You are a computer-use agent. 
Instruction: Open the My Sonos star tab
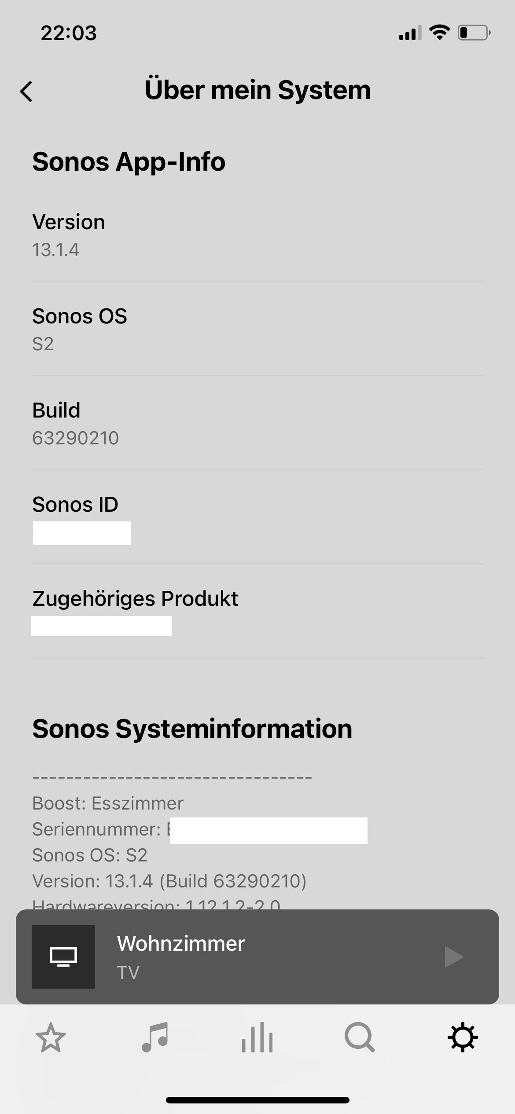pos(51,1037)
